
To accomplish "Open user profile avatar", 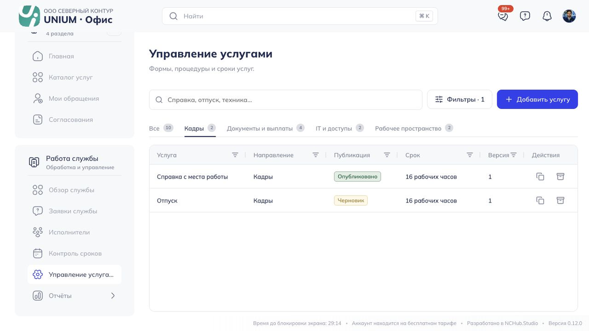I will click(x=569, y=16).
